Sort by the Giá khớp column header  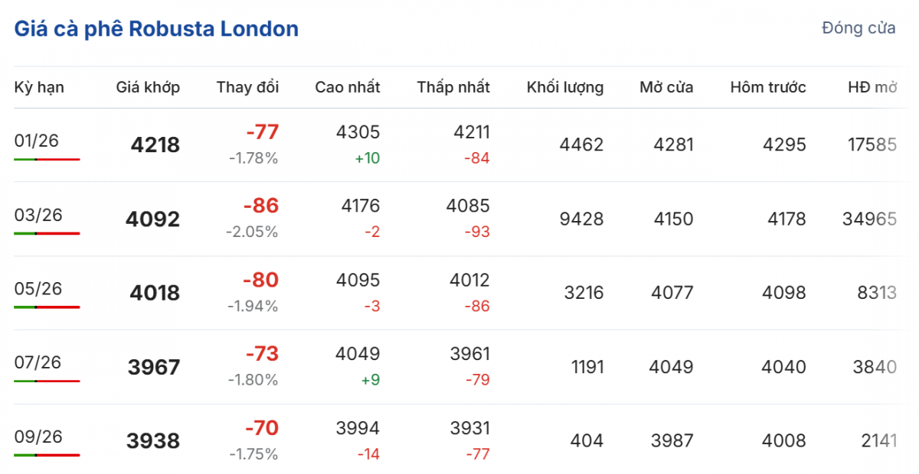tap(148, 87)
